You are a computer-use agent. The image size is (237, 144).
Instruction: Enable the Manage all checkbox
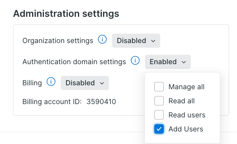click(x=159, y=87)
